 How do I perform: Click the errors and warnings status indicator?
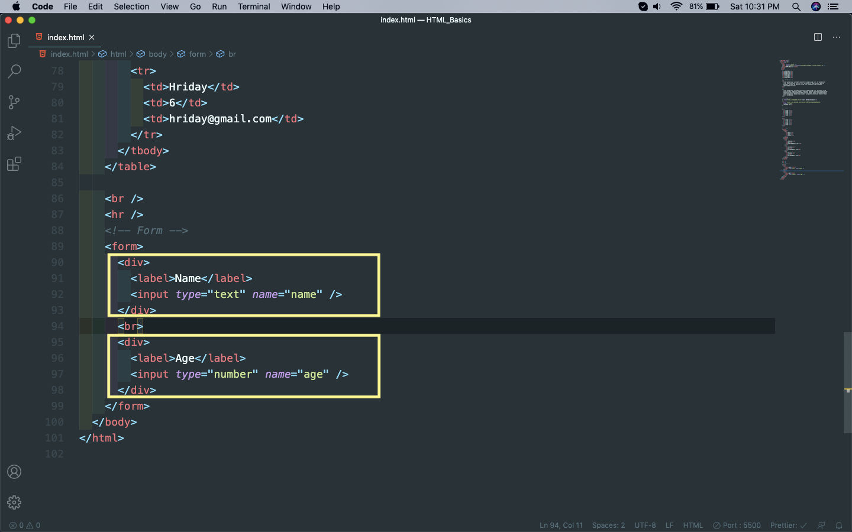point(25,525)
